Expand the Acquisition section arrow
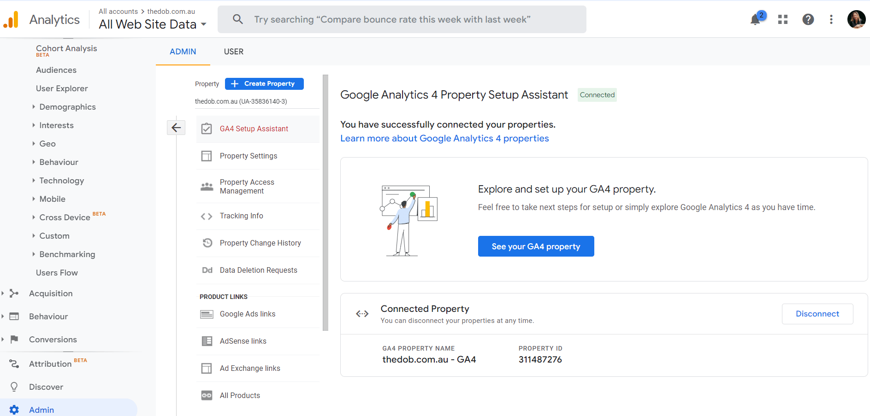 click(3, 293)
